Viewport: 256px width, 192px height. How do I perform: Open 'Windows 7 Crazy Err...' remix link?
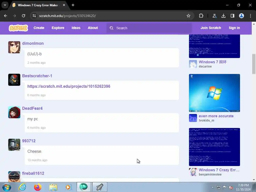click(x=219, y=170)
